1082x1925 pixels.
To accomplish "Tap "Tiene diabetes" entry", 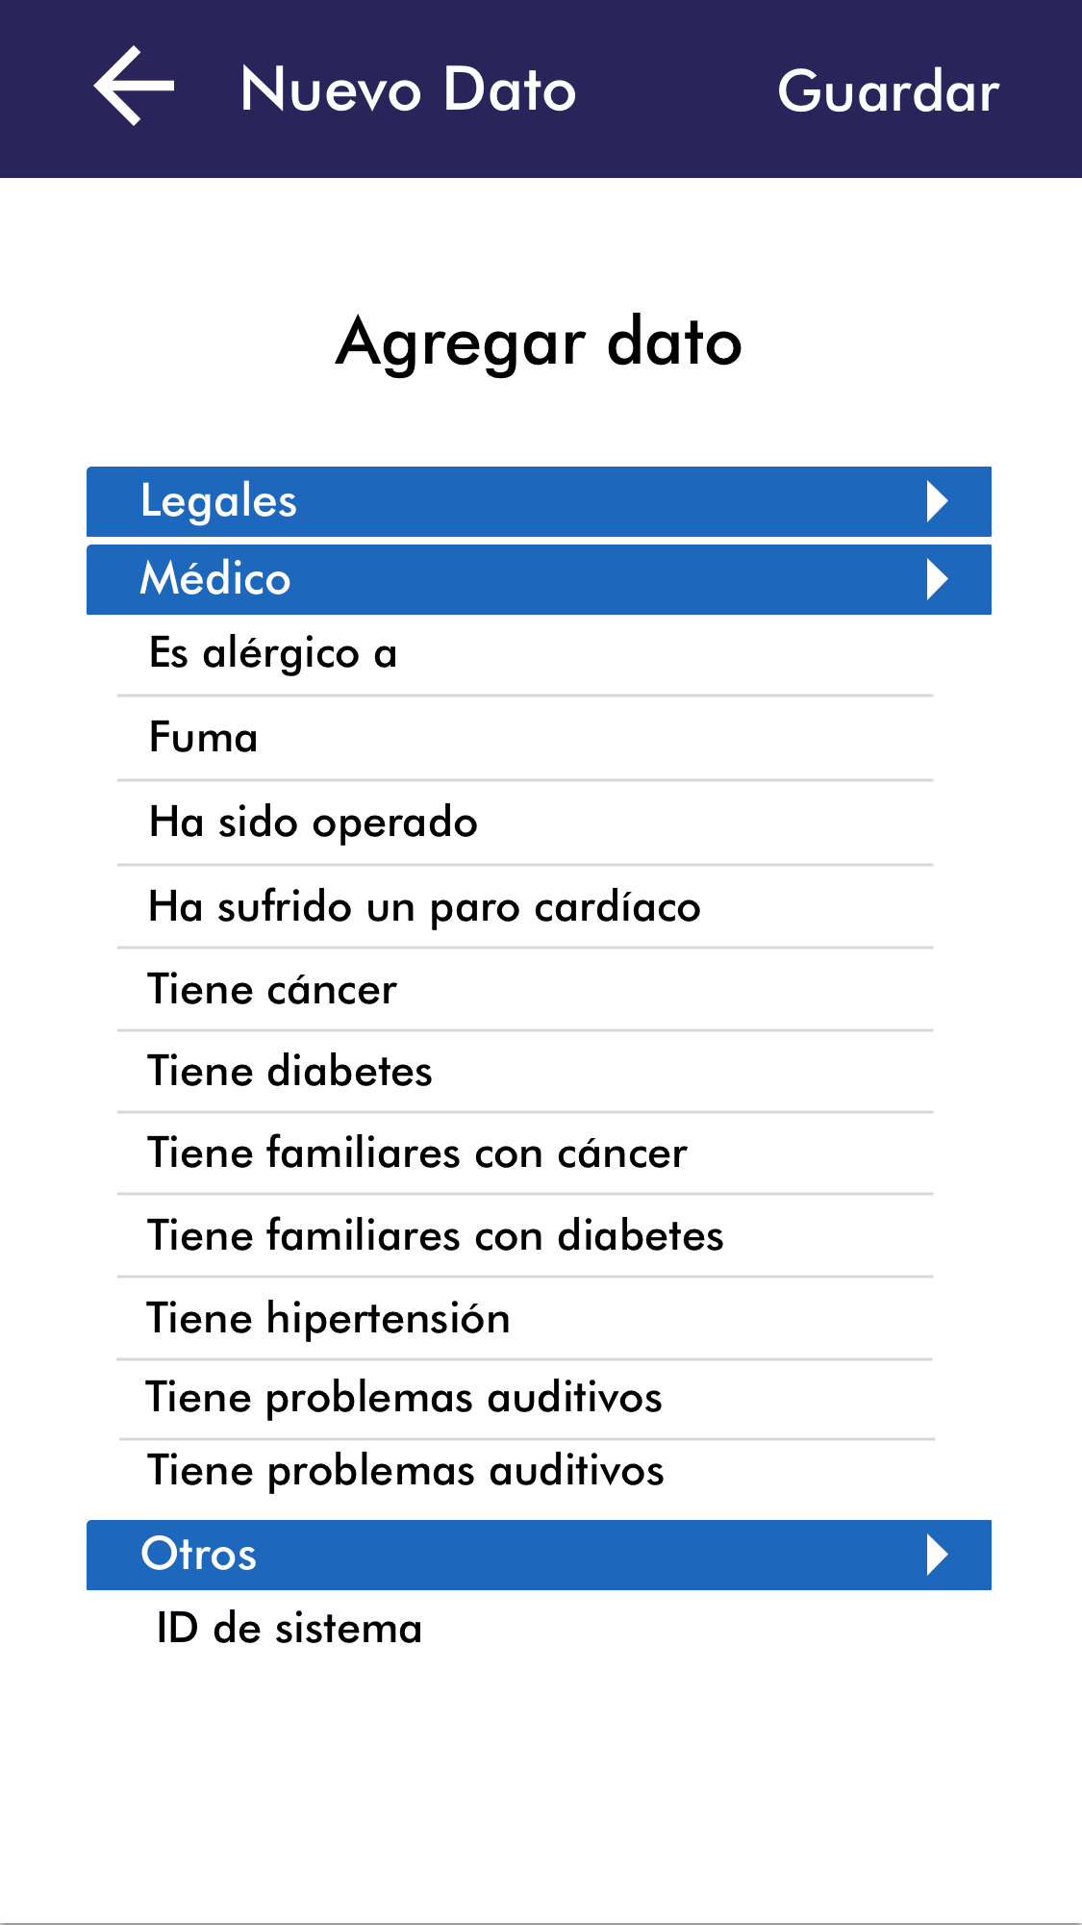I will (x=289, y=1072).
